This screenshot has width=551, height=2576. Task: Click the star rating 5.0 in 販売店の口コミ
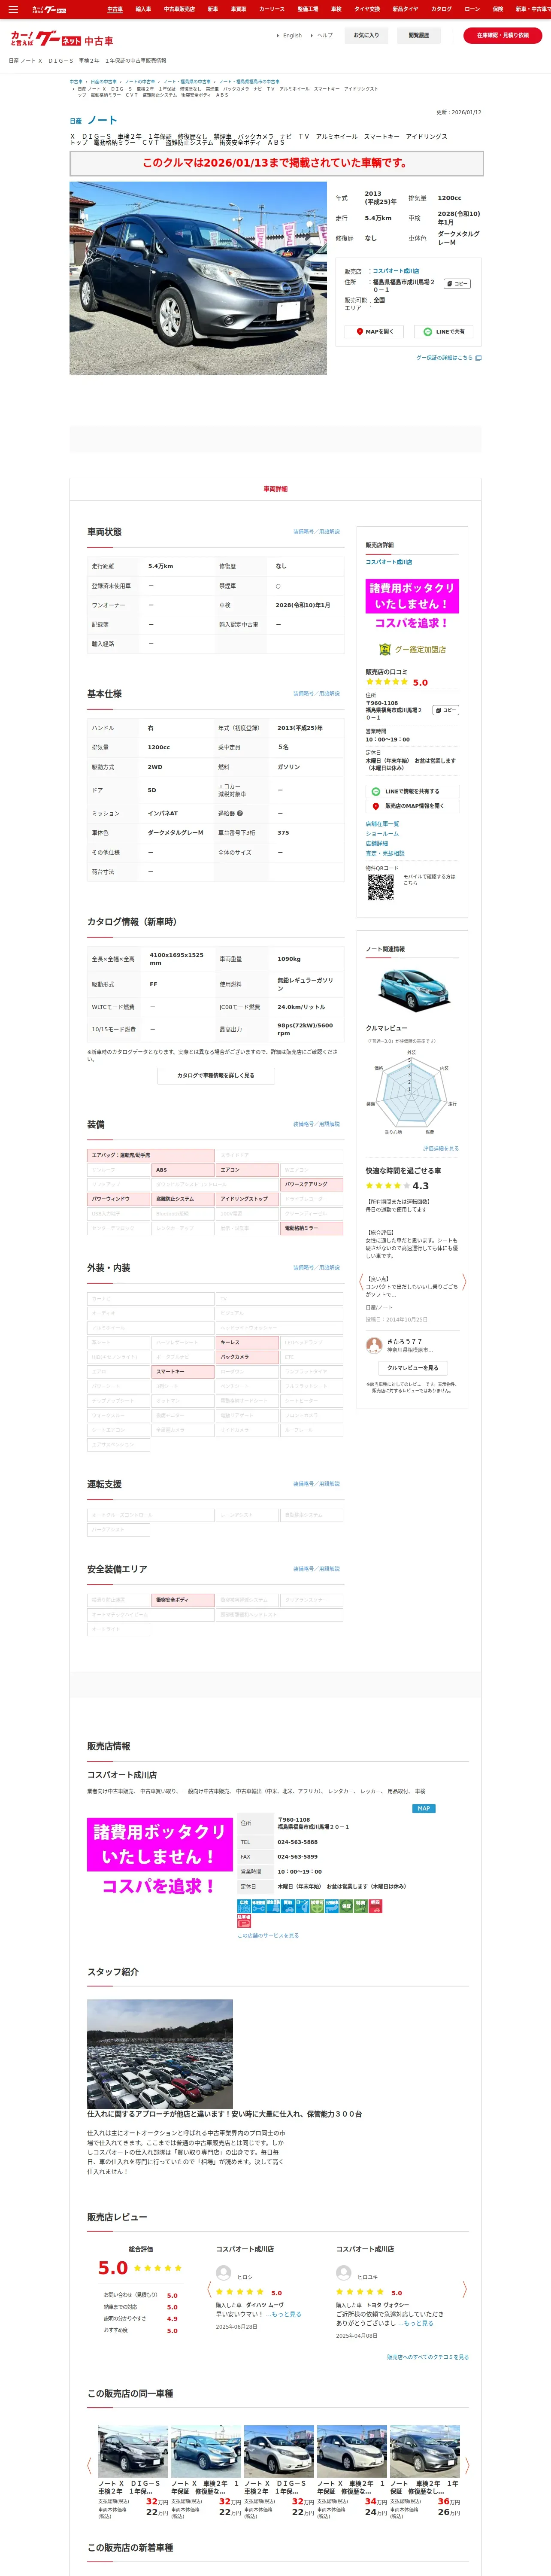[x=397, y=682]
